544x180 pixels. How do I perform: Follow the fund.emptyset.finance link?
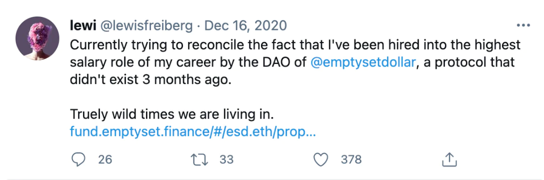pyautogui.click(x=192, y=132)
